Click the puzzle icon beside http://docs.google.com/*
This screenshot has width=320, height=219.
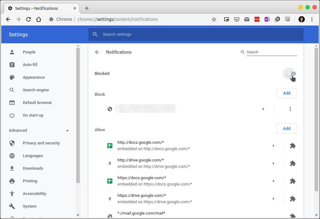[292, 146]
